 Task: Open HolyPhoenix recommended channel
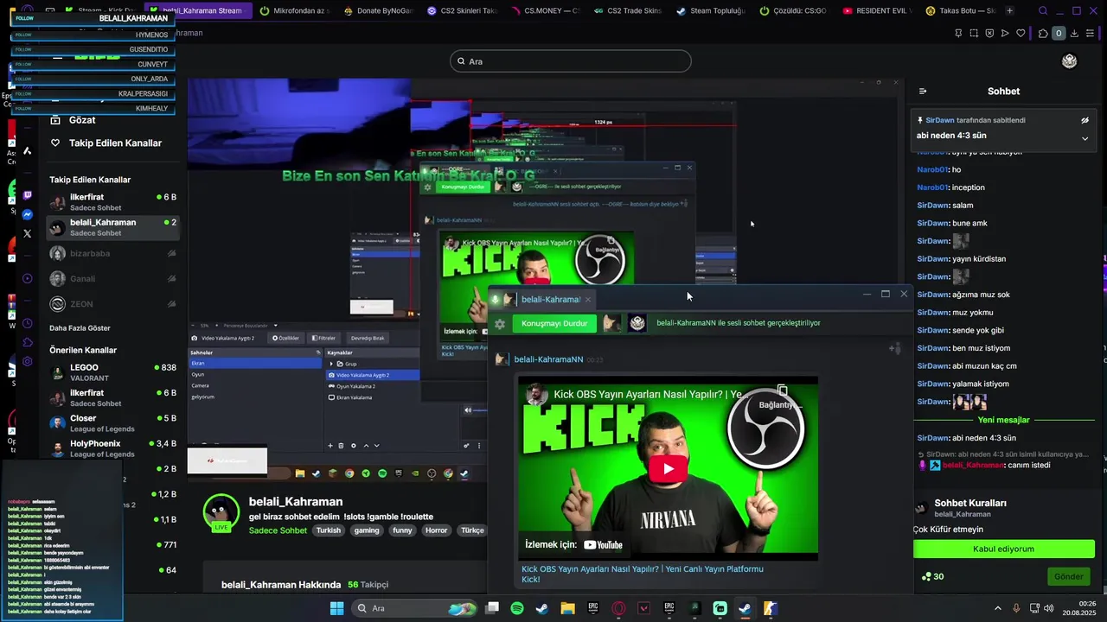tap(112, 448)
